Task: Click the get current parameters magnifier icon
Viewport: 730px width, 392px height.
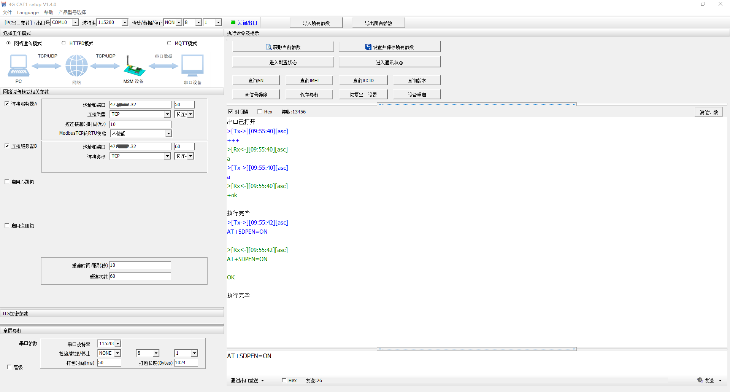Action: pos(269,47)
